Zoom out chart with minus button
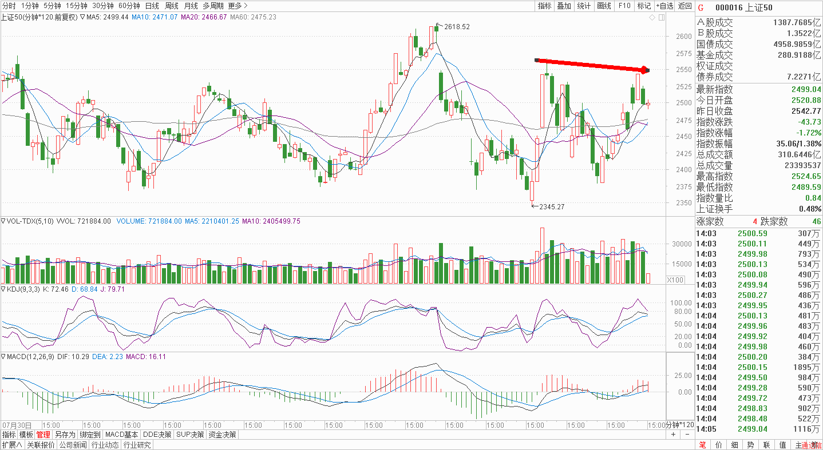Screen dimensions: 823x450 (x=686, y=435)
